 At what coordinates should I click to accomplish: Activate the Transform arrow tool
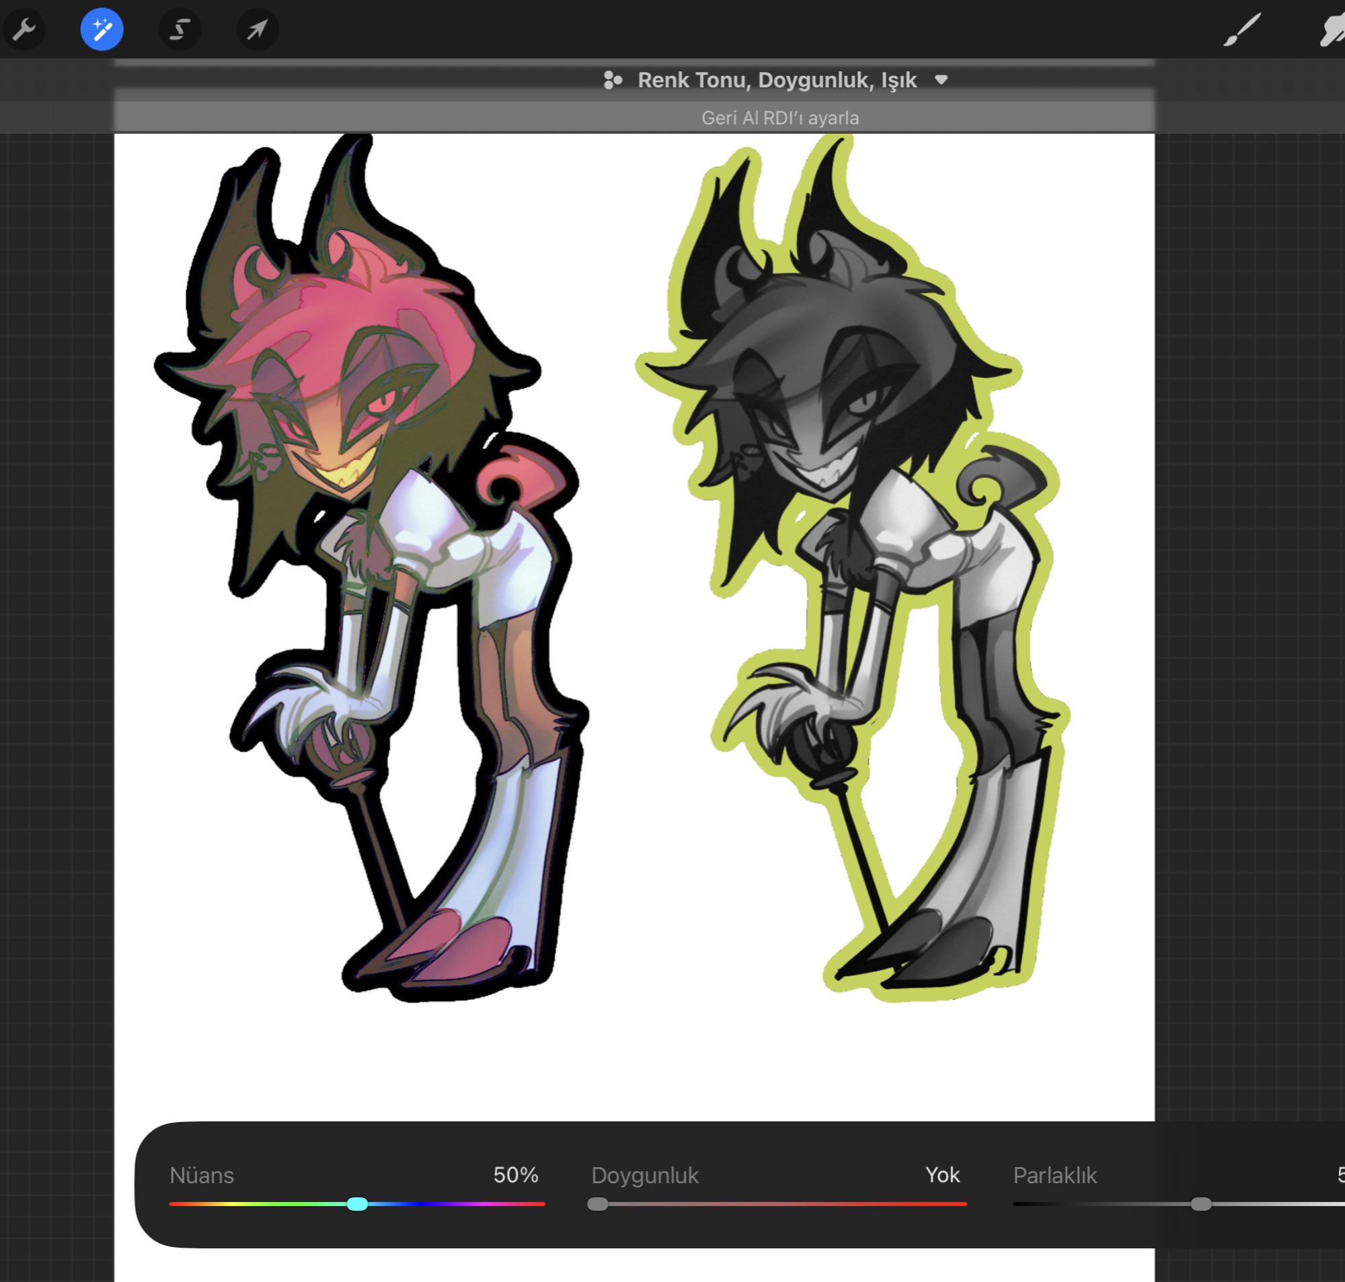point(257,30)
